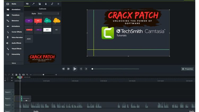The image size is (199, 112).
Task: Open the Properties panel
Action: [x=187, y=69]
